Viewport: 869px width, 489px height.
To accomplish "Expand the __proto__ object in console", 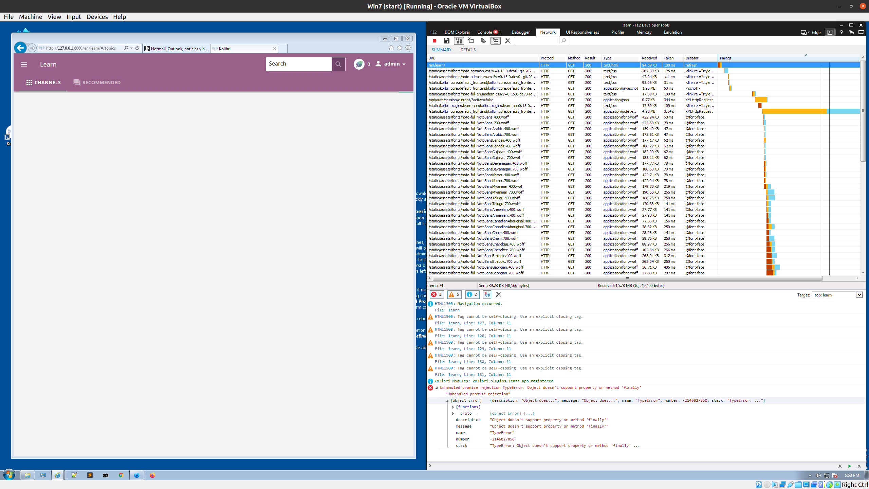I will pos(454,413).
